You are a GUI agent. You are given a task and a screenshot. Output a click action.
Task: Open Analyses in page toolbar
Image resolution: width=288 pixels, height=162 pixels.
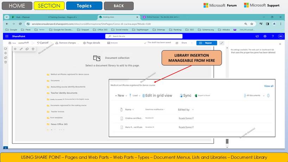click(112, 43)
